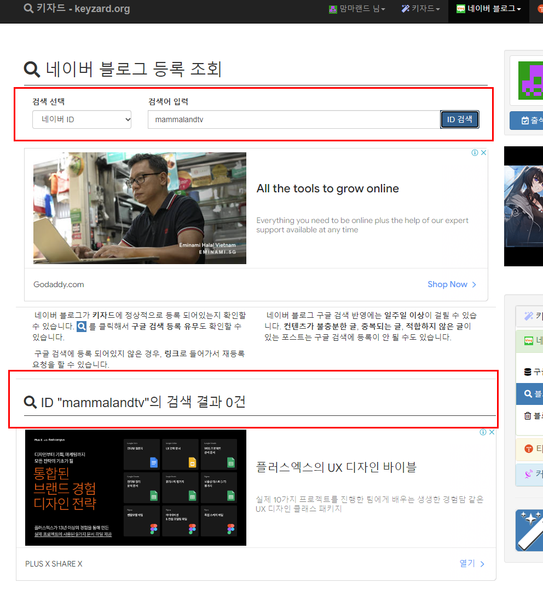Viewport: 543px width, 600px height.
Task: Close the UX design ad with the X
Action: (x=492, y=432)
